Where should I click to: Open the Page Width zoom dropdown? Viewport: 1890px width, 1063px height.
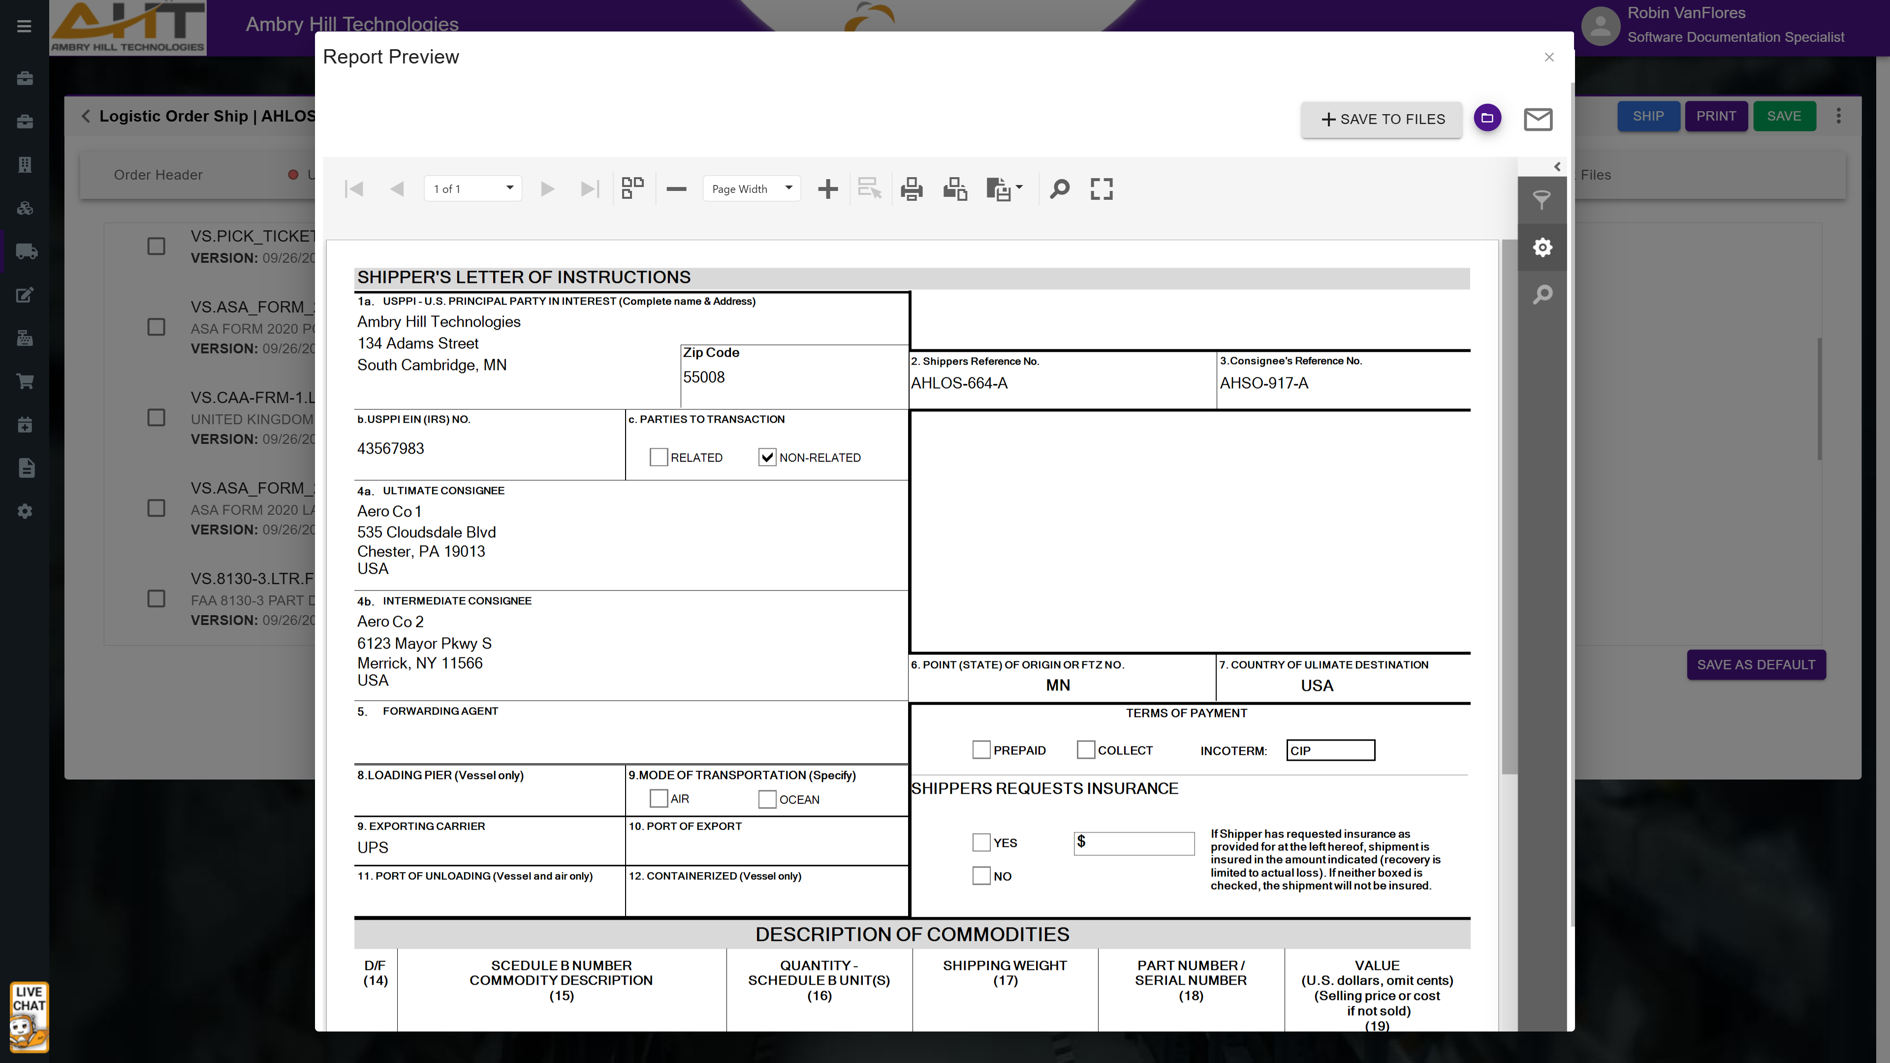[751, 188]
